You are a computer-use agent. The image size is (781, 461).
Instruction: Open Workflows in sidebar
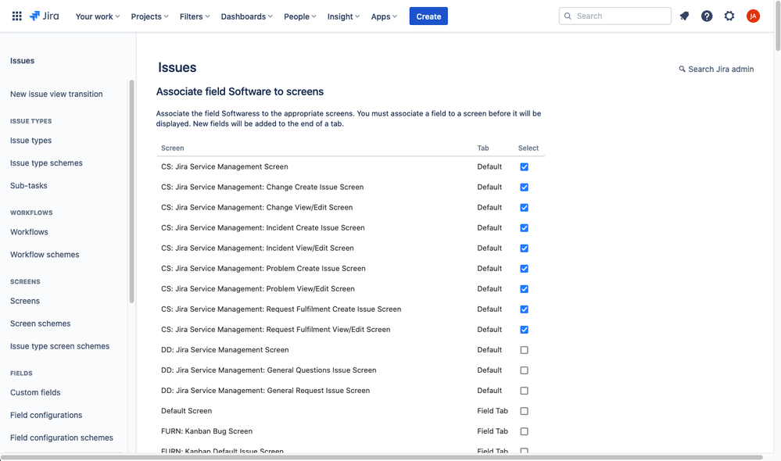pyautogui.click(x=30, y=232)
